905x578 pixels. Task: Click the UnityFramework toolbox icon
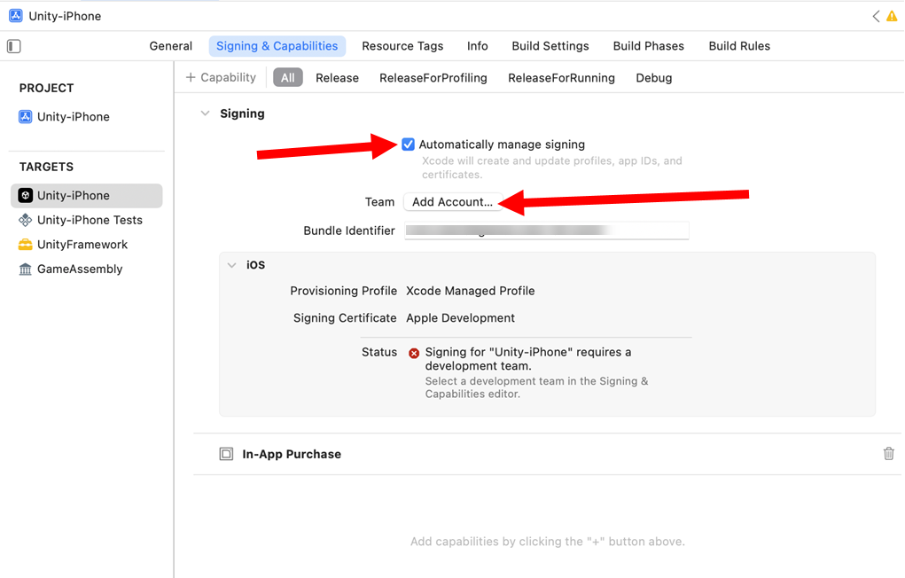point(26,245)
